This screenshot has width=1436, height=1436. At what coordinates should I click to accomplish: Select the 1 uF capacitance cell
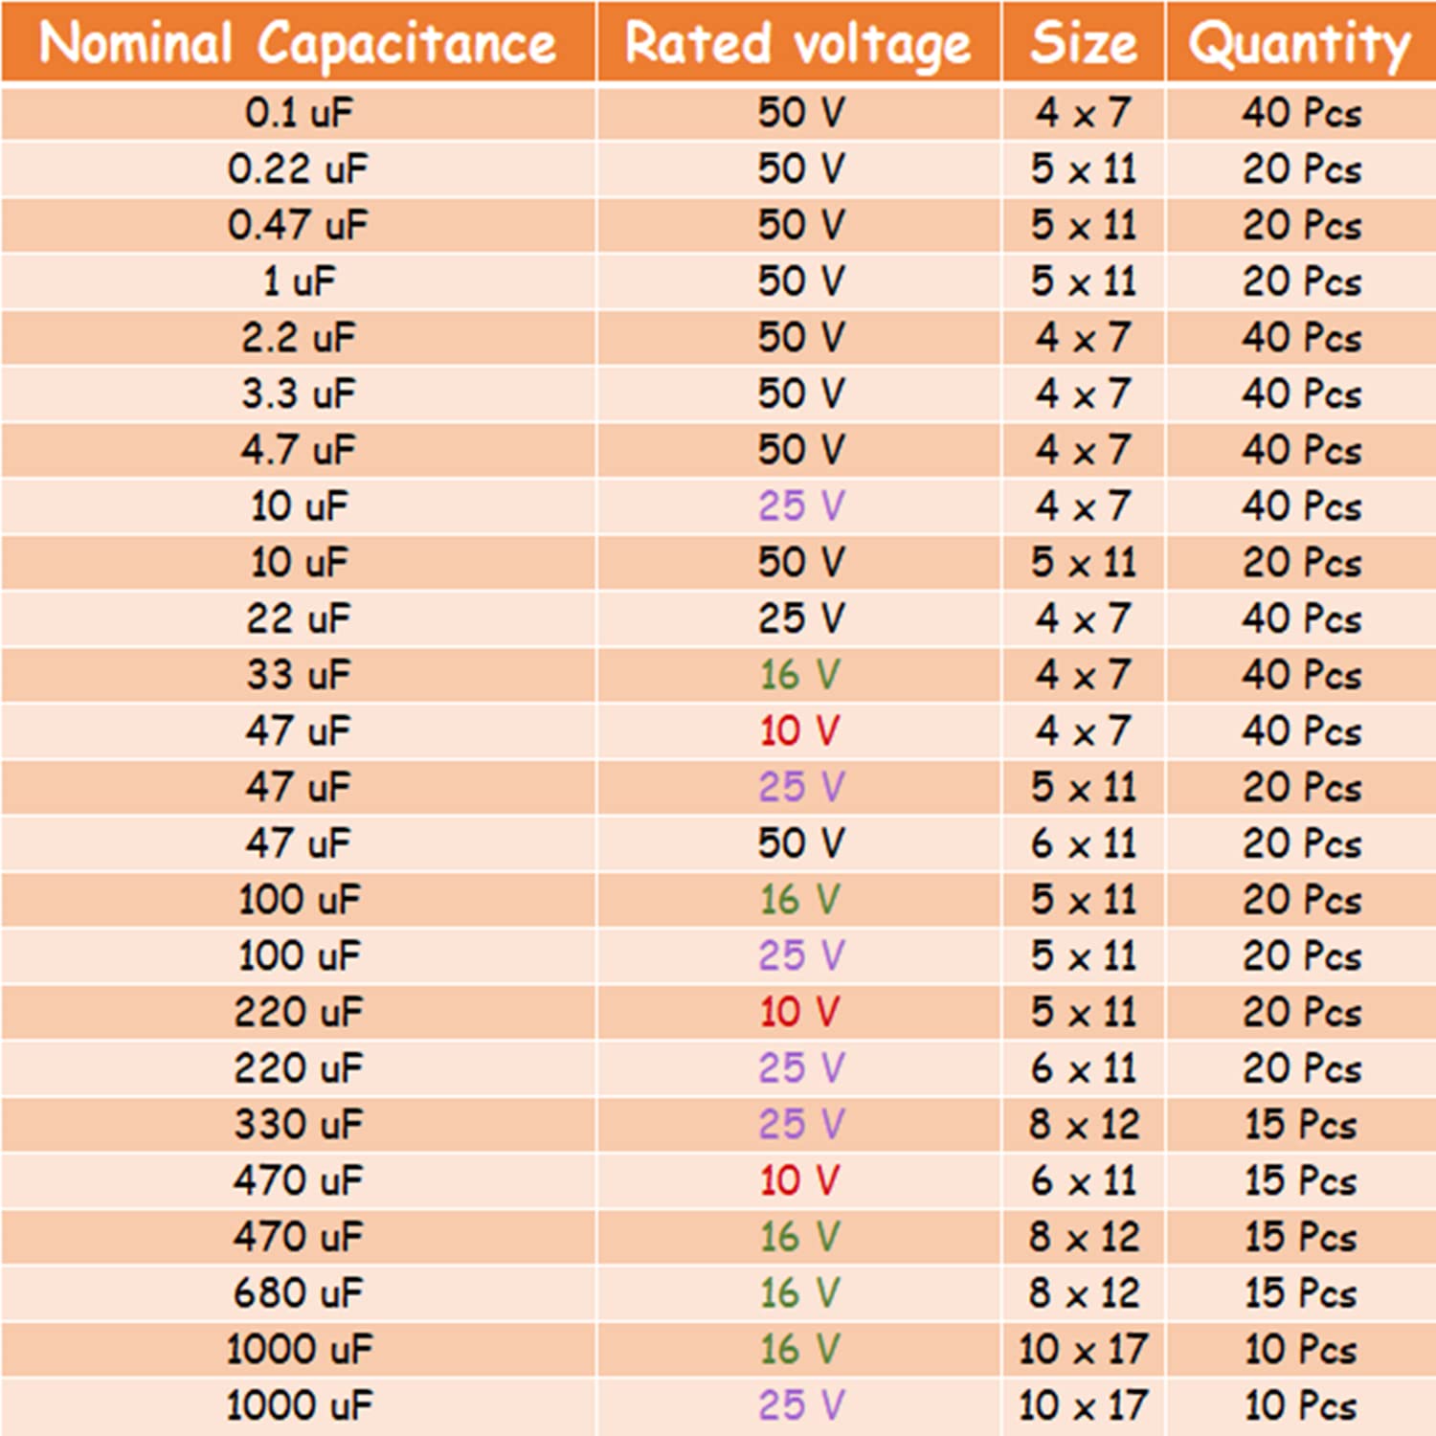coord(299,281)
